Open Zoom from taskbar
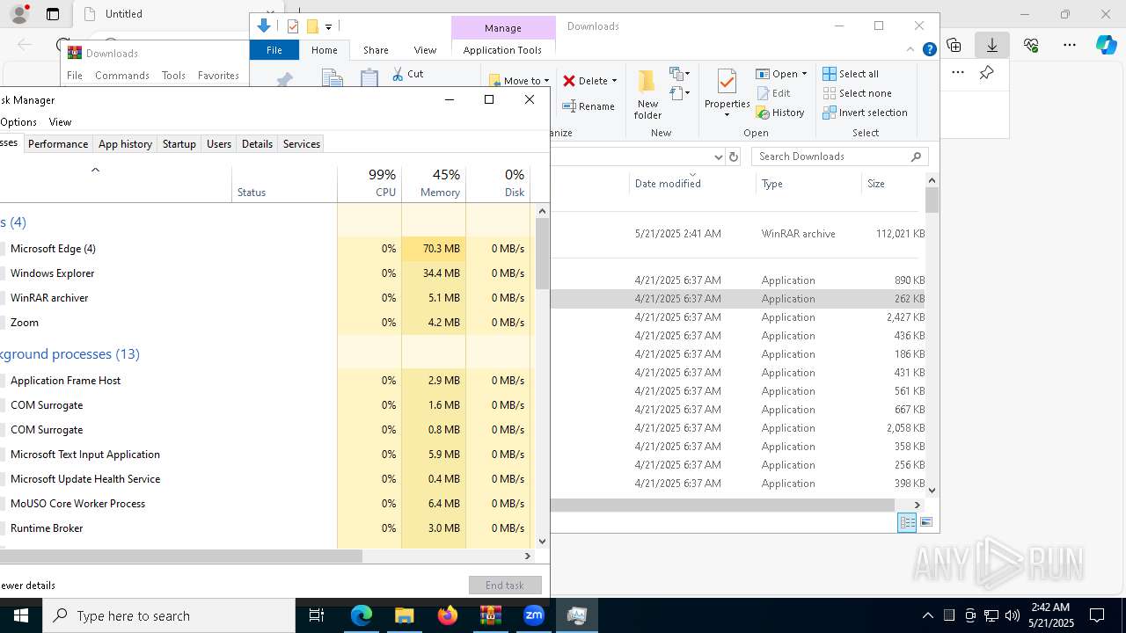The width and height of the screenshot is (1126, 633). (x=533, y=615)
